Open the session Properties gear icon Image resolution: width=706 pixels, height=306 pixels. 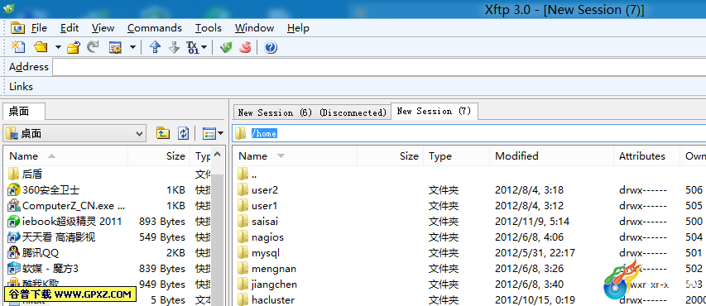point(116,47)
